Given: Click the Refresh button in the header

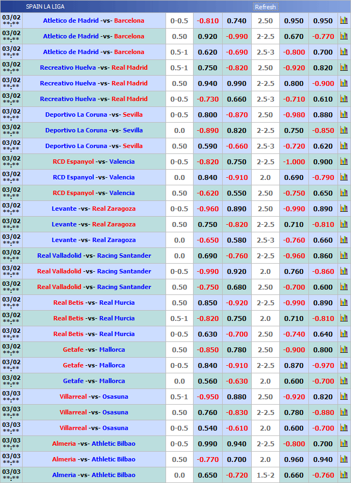Looking at the screenshot, I should click(265, 7).
